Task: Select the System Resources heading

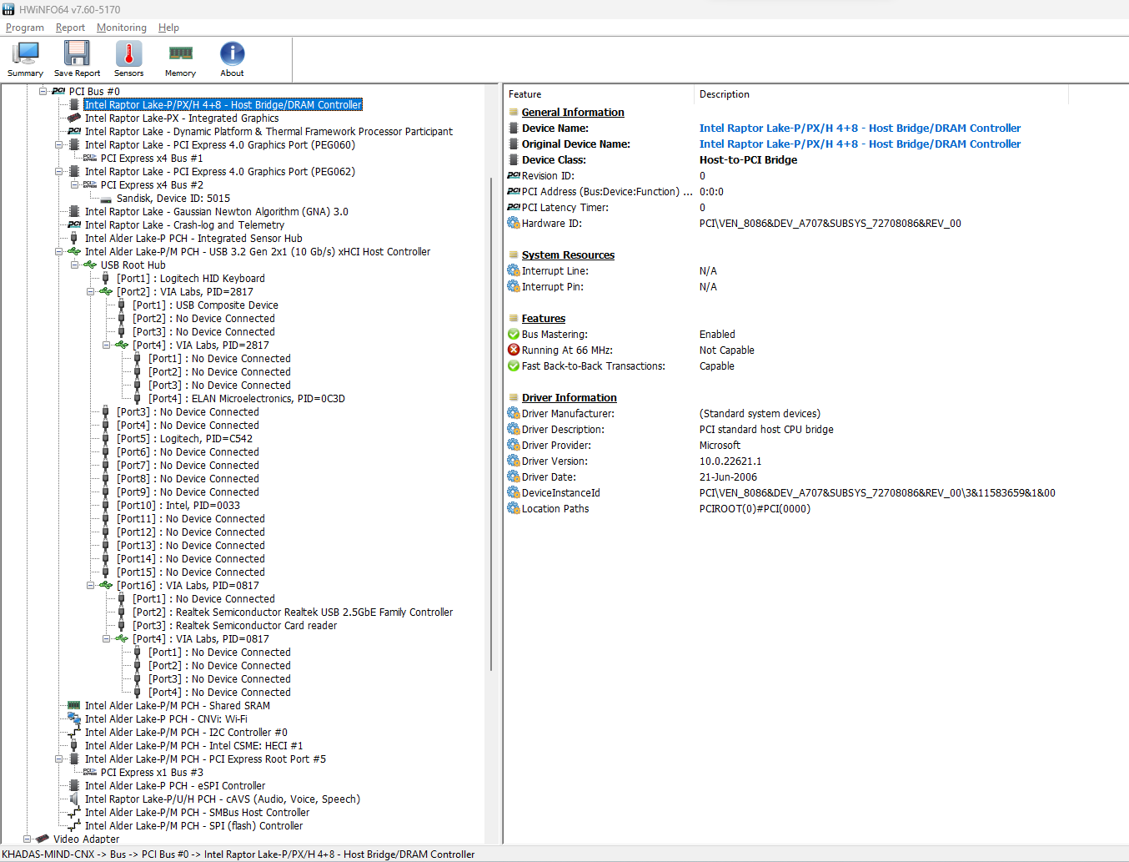Action: [568, 255]
